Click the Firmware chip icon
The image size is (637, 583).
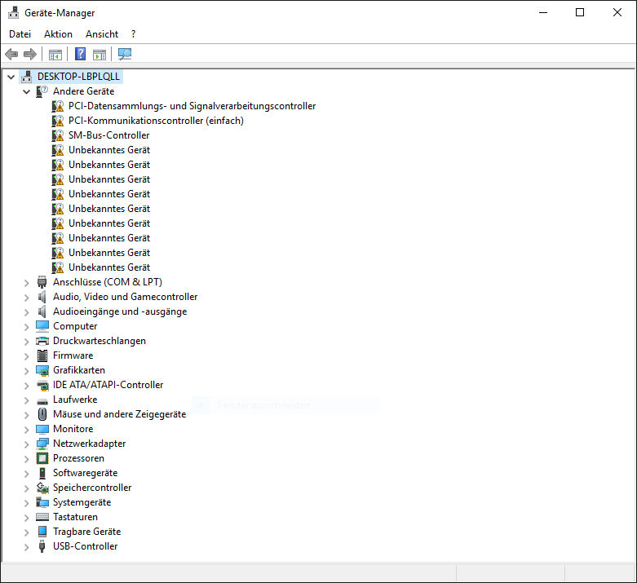coord(42,356)
